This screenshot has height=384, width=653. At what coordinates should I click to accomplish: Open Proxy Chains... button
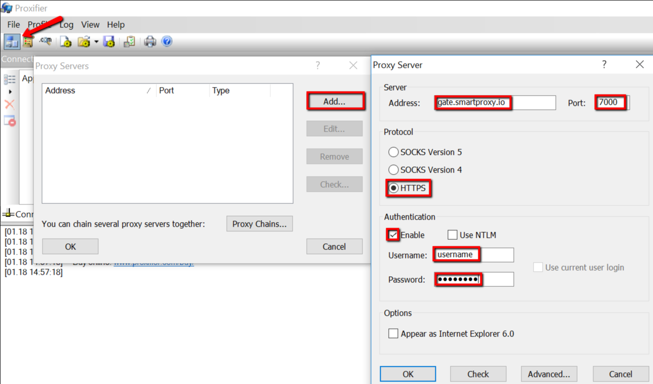point(259,224)
